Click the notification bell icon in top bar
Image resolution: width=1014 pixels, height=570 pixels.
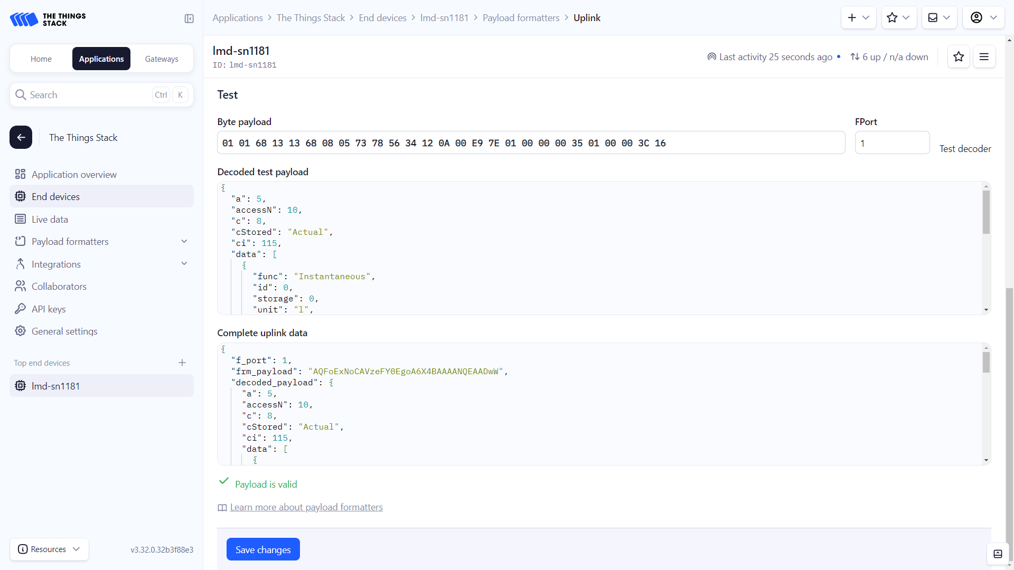coord(933,17)
